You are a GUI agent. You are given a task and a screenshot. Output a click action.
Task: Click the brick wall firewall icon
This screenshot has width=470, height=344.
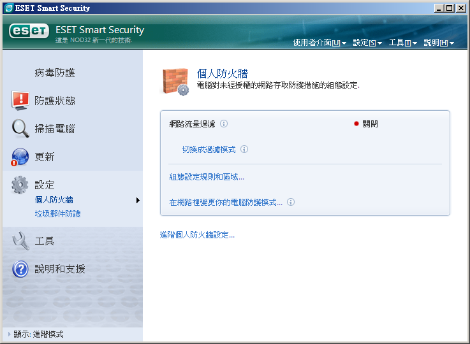pyautogui.click(x=175, y=82)
